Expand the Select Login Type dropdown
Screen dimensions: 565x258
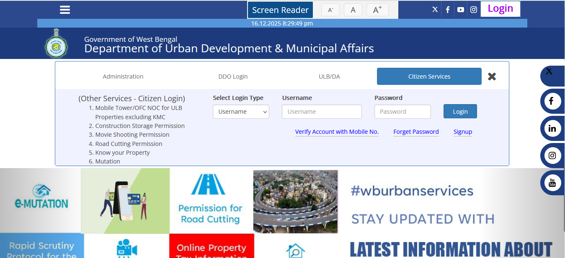[241, 112]
